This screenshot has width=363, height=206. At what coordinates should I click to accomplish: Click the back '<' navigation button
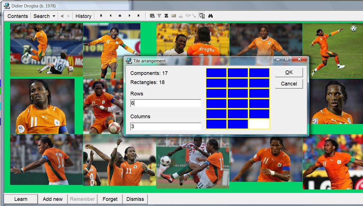[62, 16]
